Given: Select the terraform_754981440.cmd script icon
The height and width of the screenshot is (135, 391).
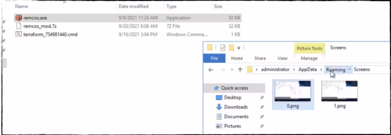Looking at the screenshot, I should [19, 34].
